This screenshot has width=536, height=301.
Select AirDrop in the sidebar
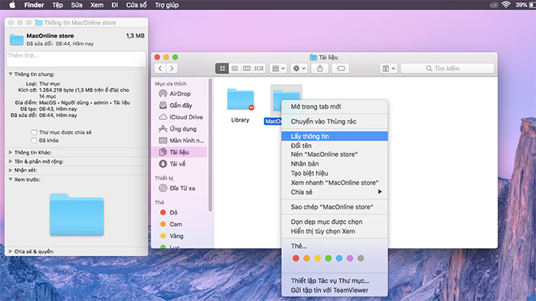point(179,93)
